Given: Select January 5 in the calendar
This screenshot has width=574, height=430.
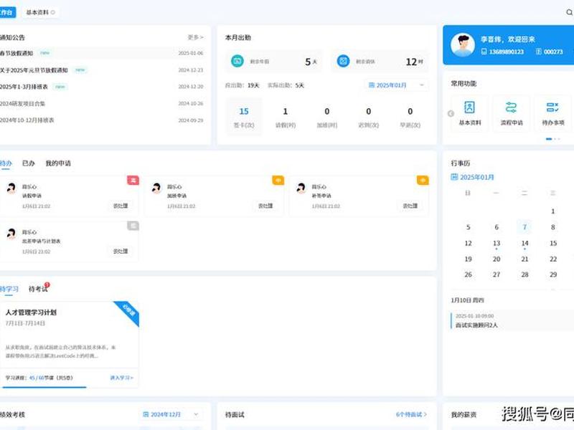Looking at the screenshot, I should coord(468,227).
